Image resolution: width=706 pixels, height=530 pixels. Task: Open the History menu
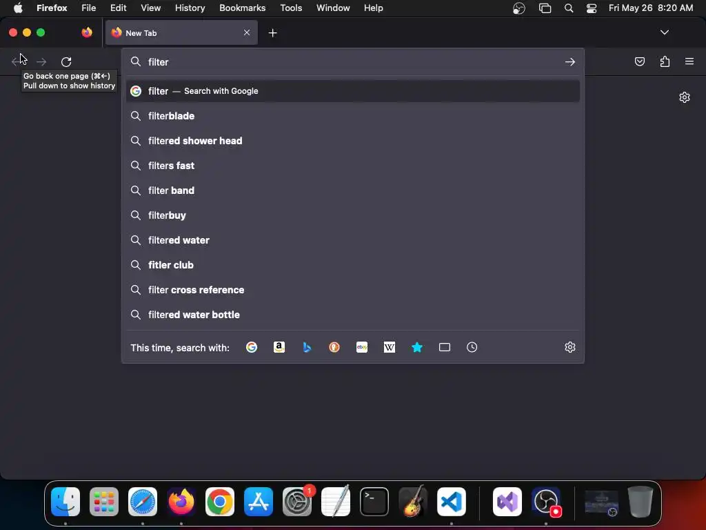coord(190,8)
